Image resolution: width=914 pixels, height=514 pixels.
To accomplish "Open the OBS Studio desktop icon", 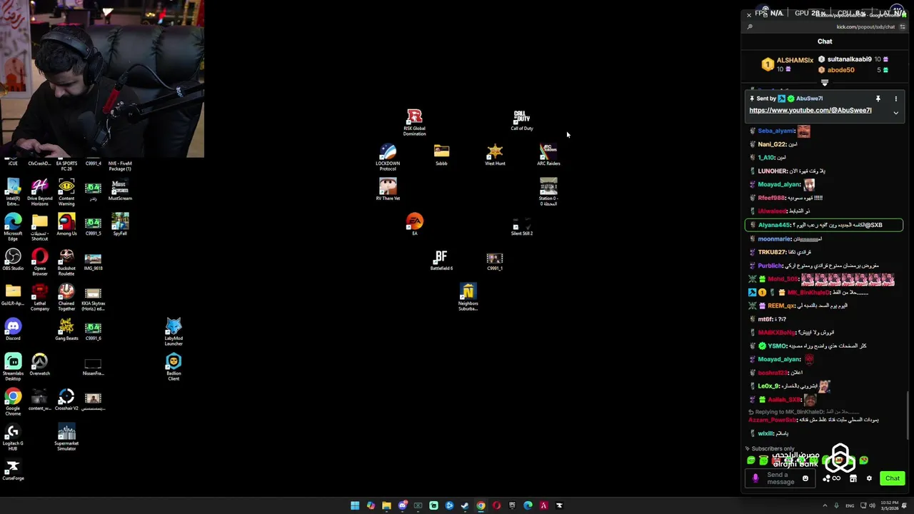I will (13, 260).
